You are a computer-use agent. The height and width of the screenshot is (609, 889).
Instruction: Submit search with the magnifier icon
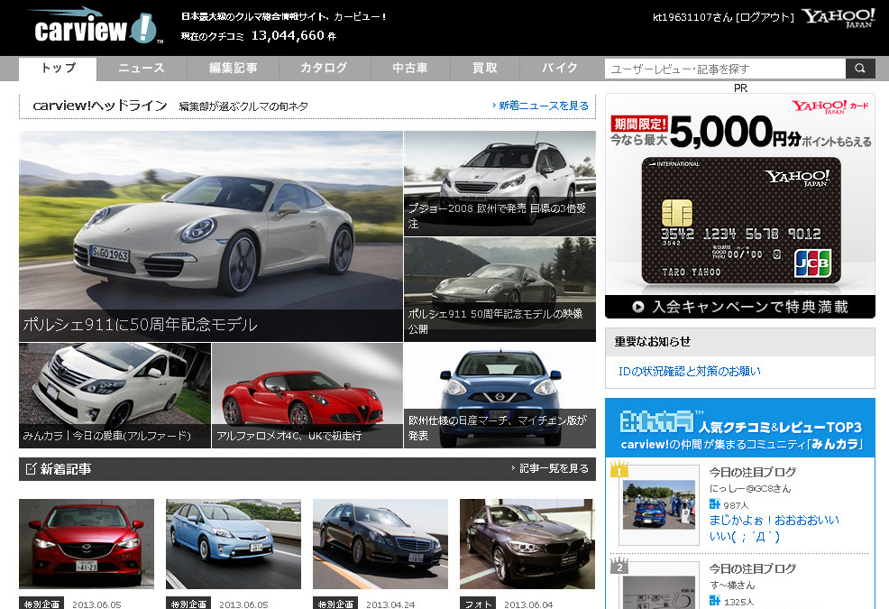click(860, 69)
